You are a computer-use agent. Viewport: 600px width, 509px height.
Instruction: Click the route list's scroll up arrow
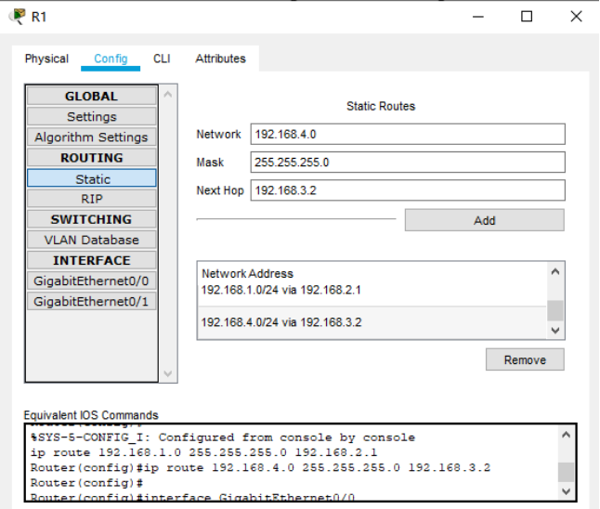pyautogui.click(x=555, y=272)
